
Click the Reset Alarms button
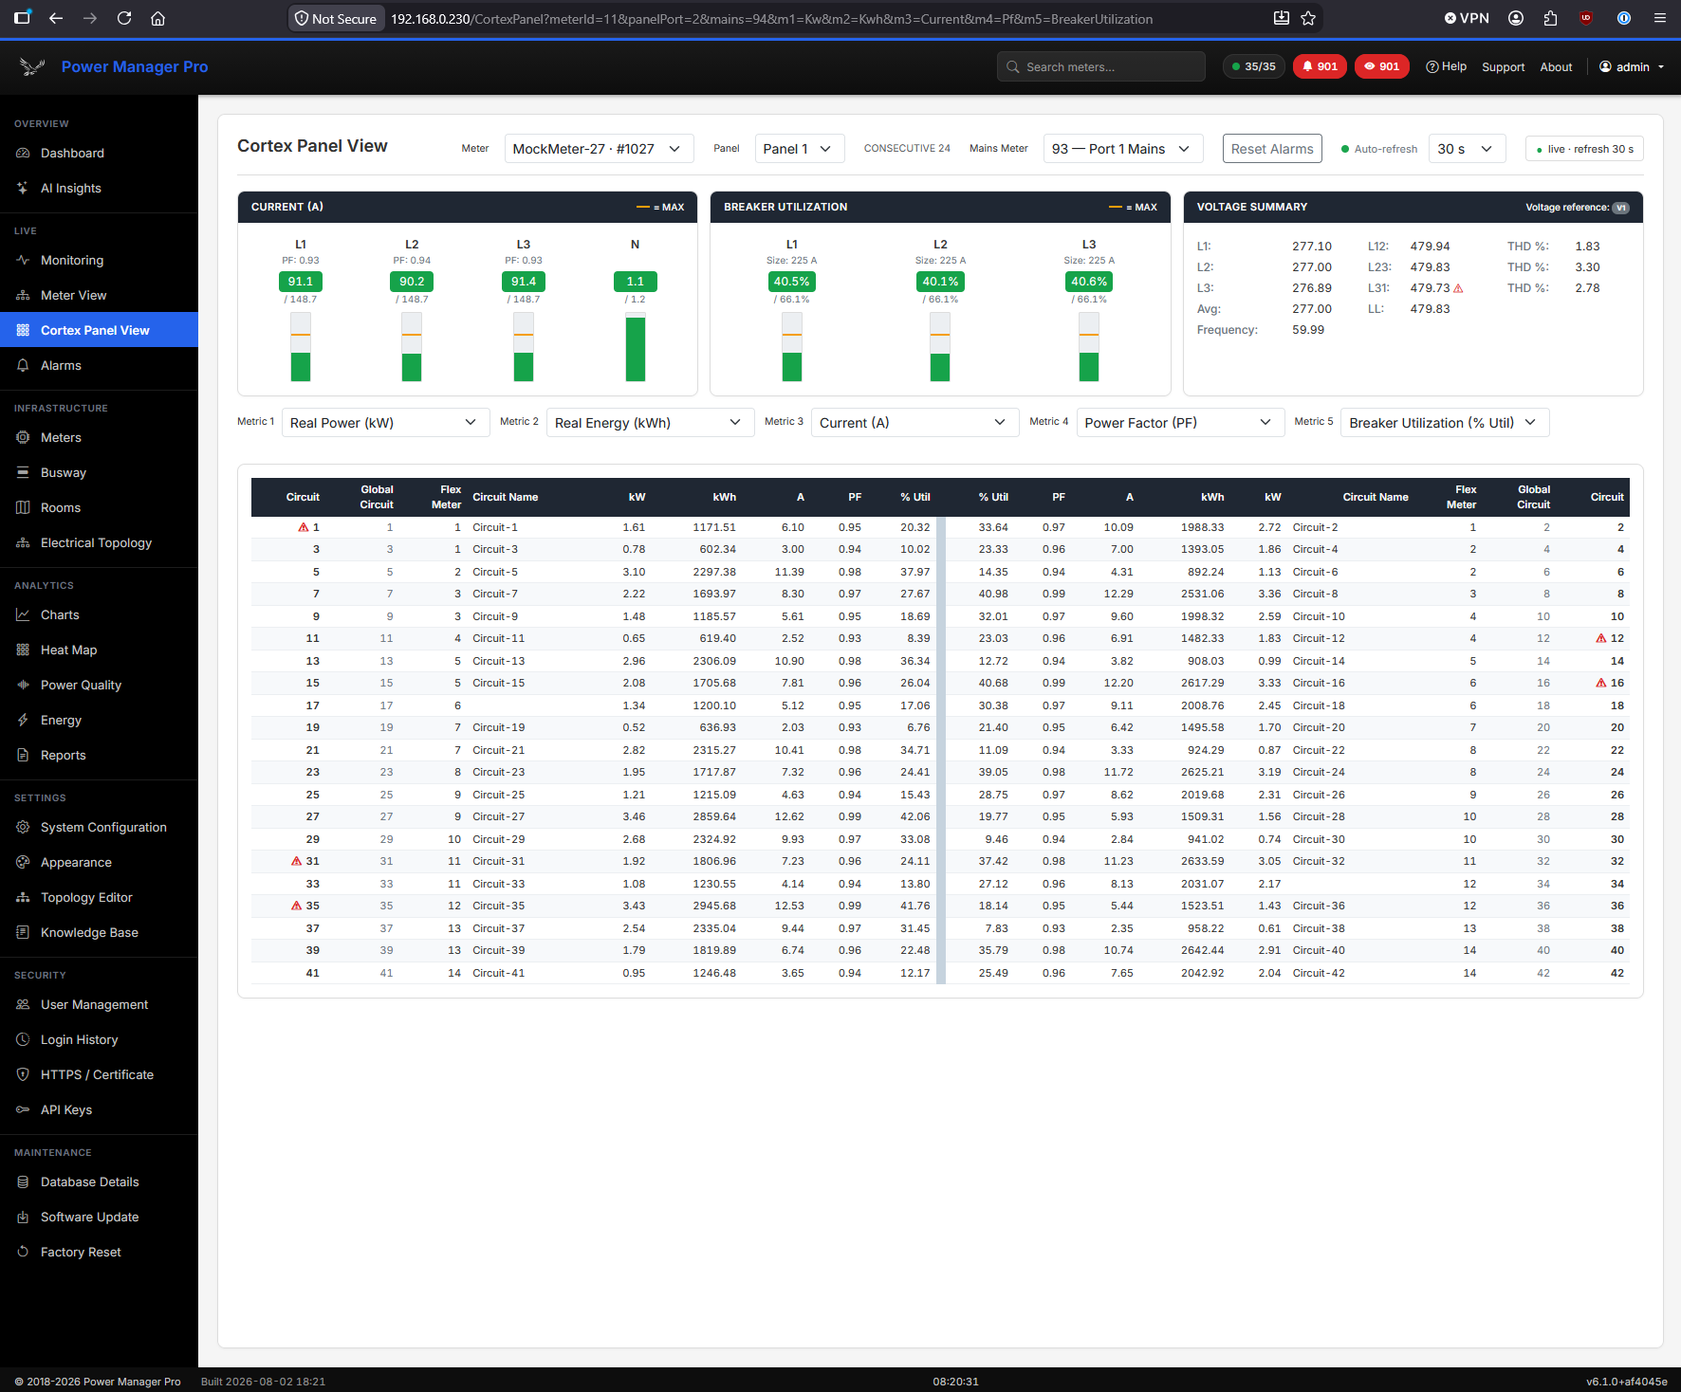(x=1272, y=149)
